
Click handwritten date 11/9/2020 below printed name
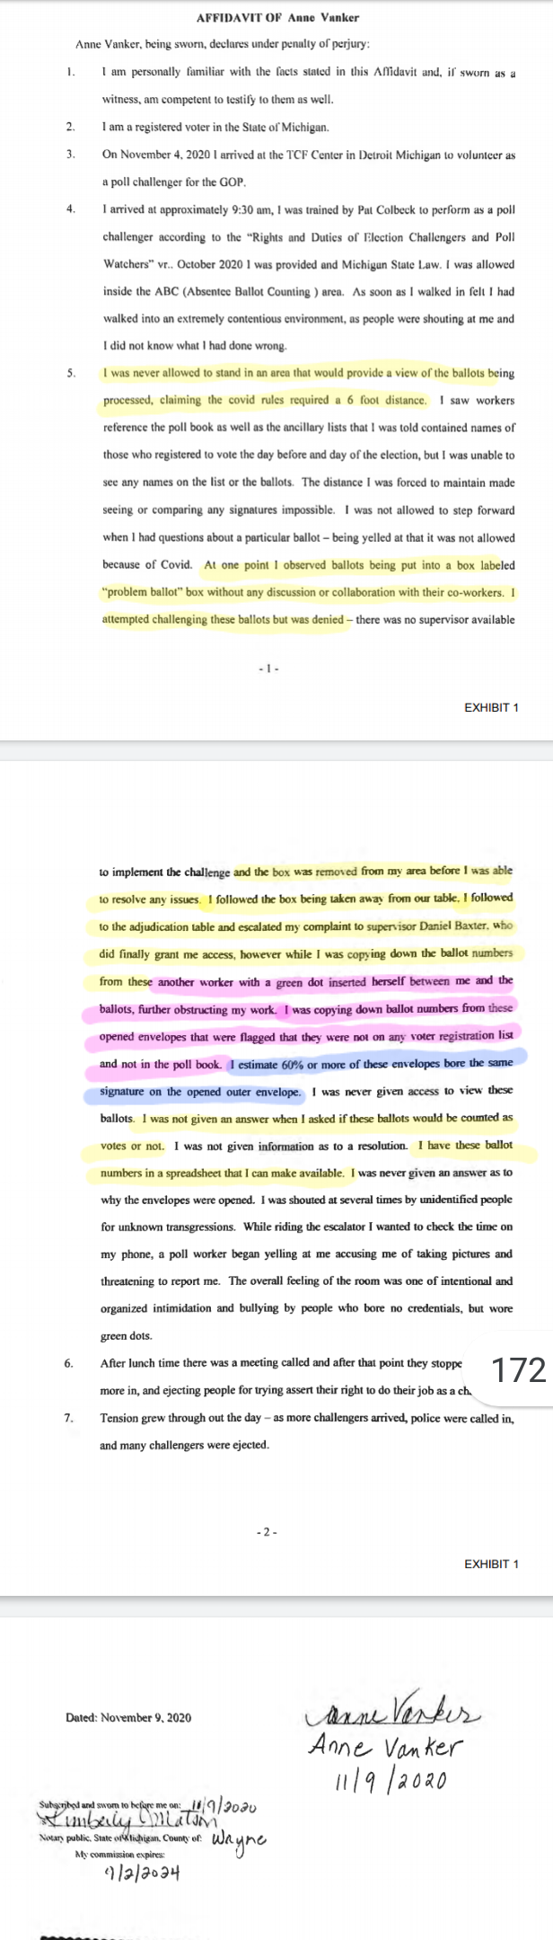point(391,1781)
